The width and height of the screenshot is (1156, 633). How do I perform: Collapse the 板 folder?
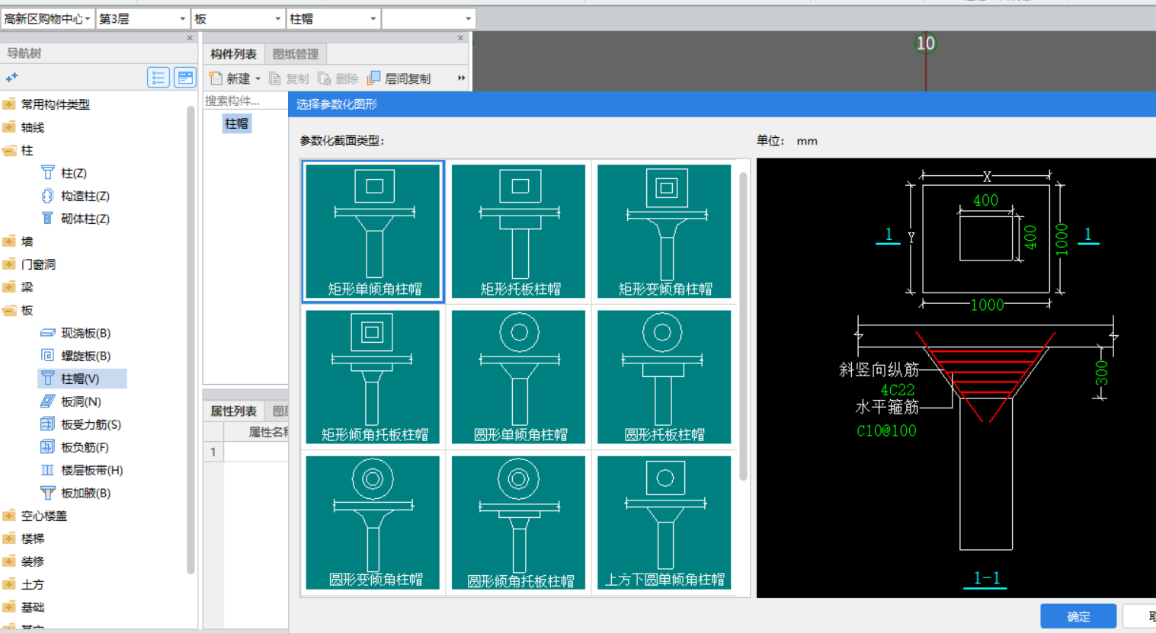(9, 310)
